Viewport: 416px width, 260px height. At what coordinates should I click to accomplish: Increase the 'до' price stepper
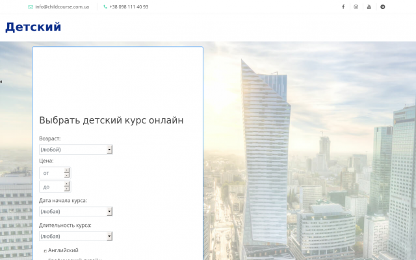(67, 184)
